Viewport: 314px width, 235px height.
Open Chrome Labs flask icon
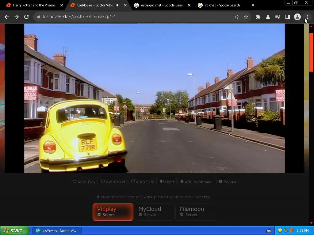[268, 17]
